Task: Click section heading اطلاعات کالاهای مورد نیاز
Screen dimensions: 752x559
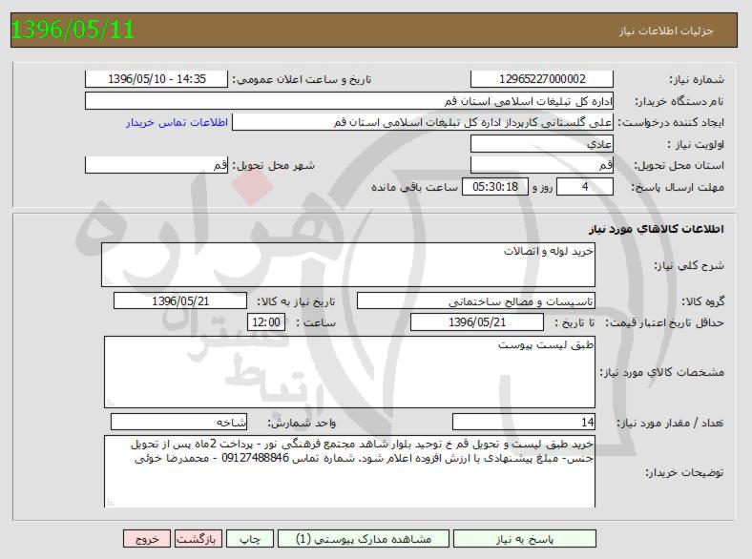Action: pyautogui.click(x=656, y=229)
